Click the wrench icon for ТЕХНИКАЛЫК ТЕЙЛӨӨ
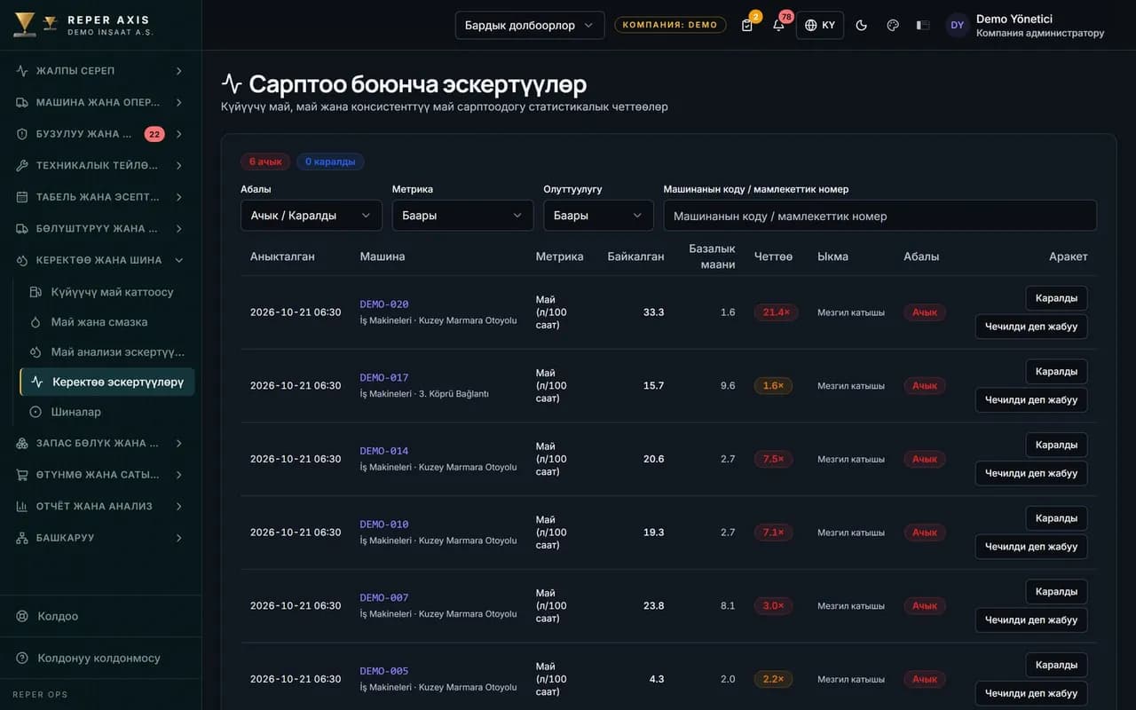This screenshot has height=710, width=1136. pos(22,166)
